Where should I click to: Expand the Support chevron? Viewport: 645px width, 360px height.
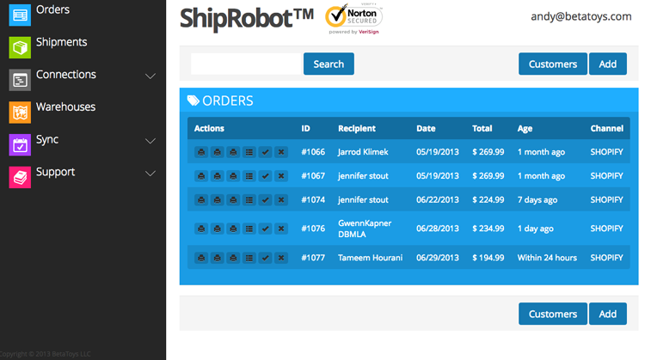[150, 174]
